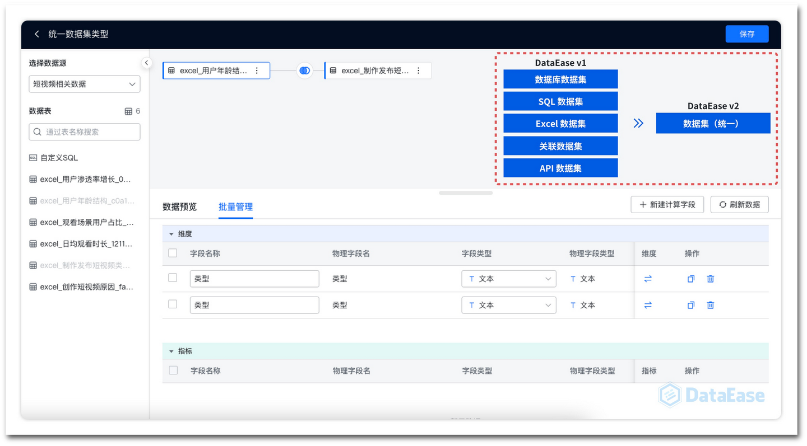This screenshot has width=807, height=446.
Task: Collapse the 维度 section
Action: coord(171,233)
